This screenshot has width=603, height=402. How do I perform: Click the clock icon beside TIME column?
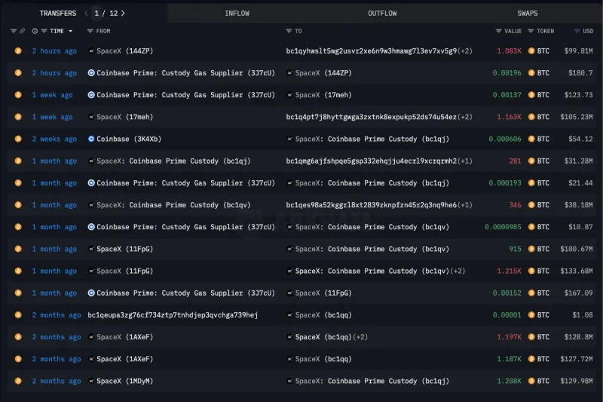tap(35, 31)
